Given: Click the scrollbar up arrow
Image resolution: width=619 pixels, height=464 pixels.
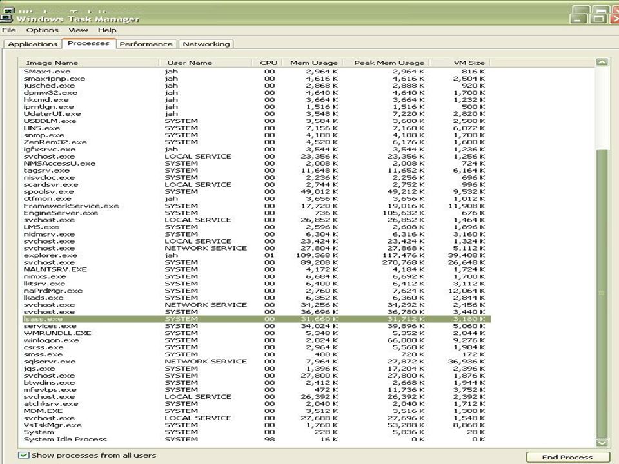Looking at the screenshot, I should coord(602,62).
